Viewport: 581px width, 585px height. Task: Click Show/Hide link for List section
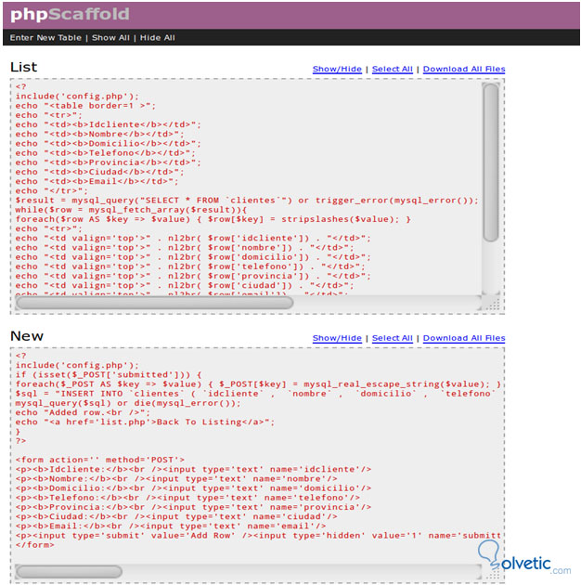(x=337, y=69)
